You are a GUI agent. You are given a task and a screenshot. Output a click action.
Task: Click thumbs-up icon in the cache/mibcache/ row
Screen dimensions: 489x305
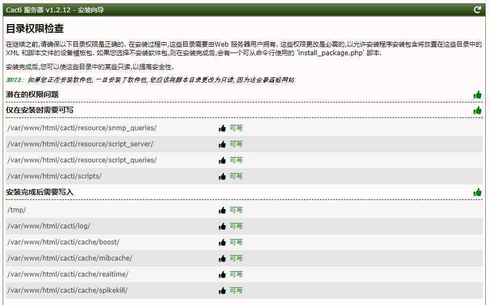[222, 258]
